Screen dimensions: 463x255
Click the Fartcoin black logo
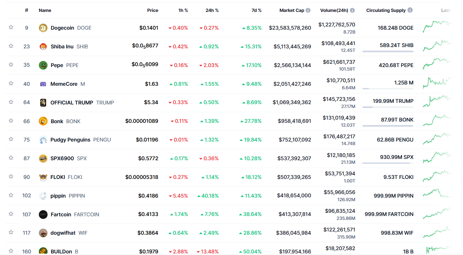coord(43,214)
